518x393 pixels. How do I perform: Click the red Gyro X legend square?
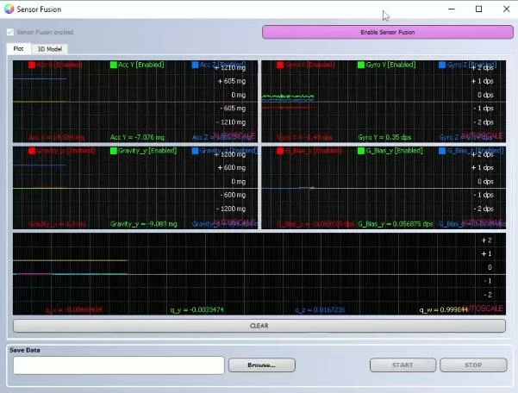[x=280, y=65]
